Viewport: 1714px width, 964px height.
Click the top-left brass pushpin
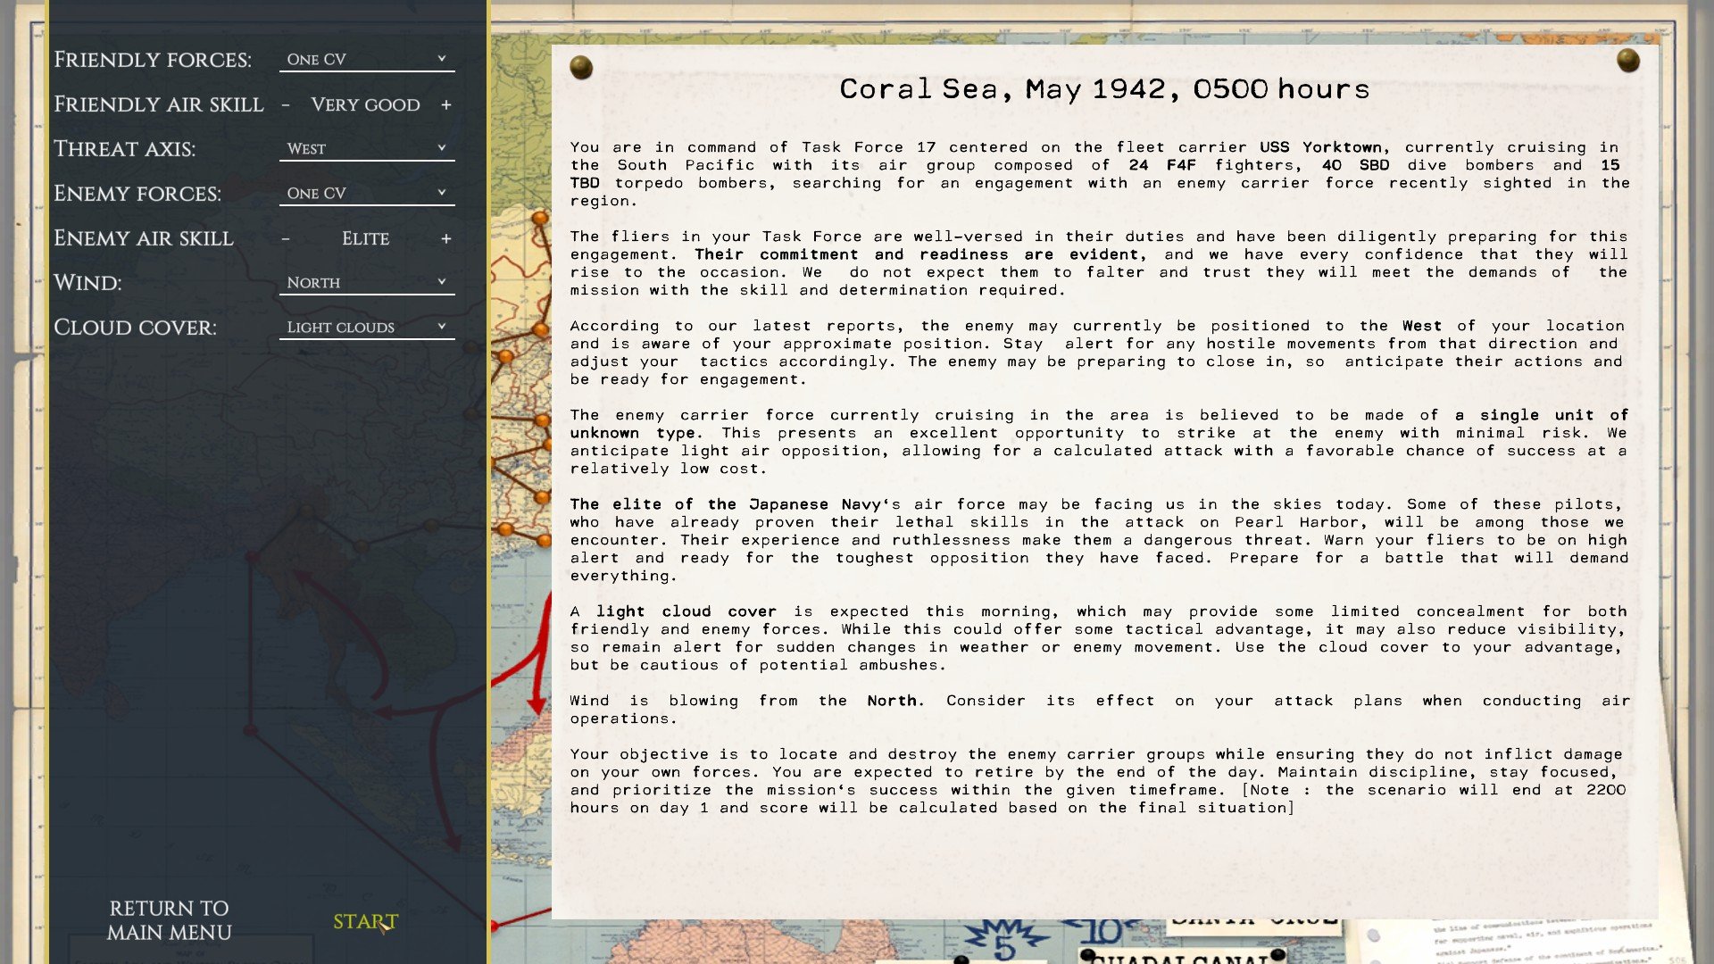581,67
